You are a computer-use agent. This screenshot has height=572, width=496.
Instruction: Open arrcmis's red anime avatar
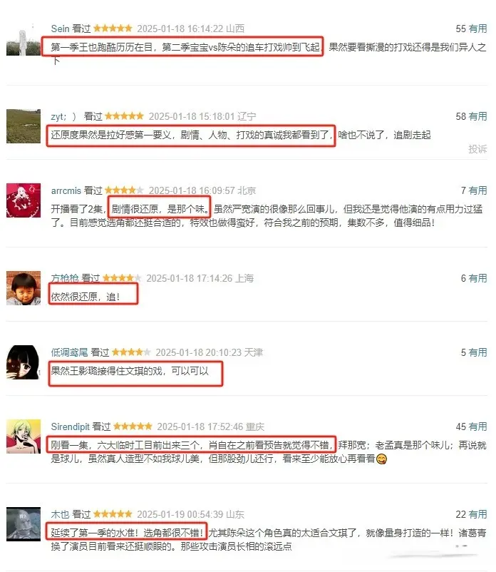coord(24,200)
